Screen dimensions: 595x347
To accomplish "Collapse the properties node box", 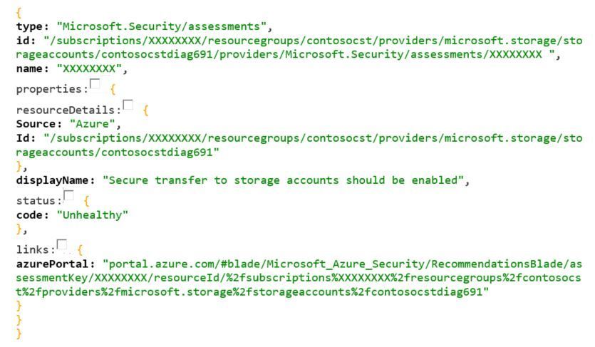I will click(95, 83).
